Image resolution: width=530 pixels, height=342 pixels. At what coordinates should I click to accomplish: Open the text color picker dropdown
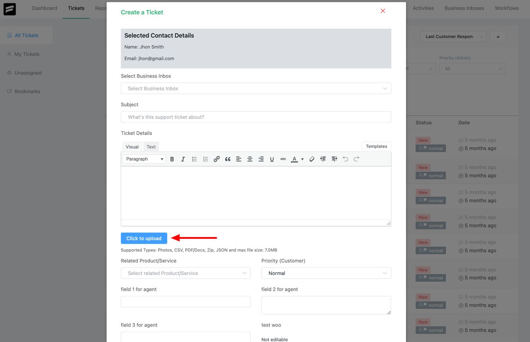coord(302,159)
